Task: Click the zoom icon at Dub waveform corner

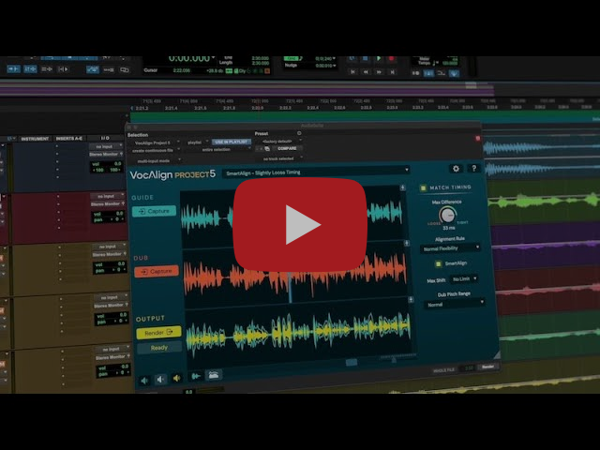Action: click(x=406, y=243)
